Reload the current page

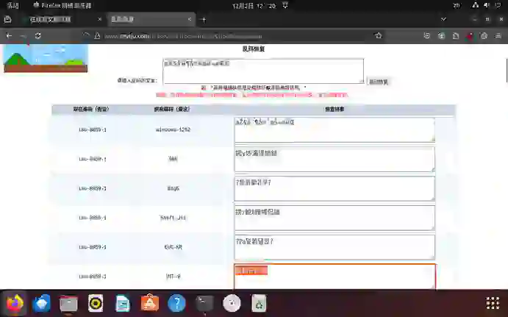tap(37, 35)
